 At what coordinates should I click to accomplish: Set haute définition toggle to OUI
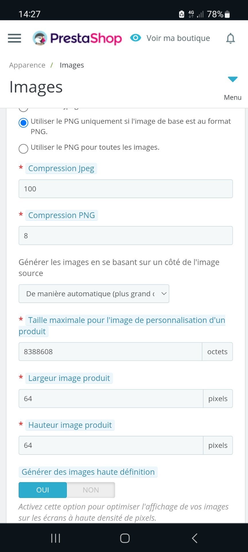point(43,490)
